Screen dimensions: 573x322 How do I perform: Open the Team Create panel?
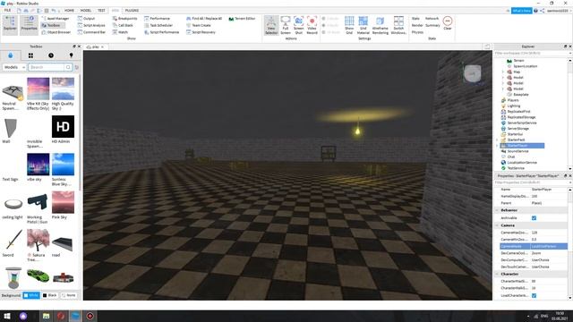pyautogui.click(x=199, y=25)
